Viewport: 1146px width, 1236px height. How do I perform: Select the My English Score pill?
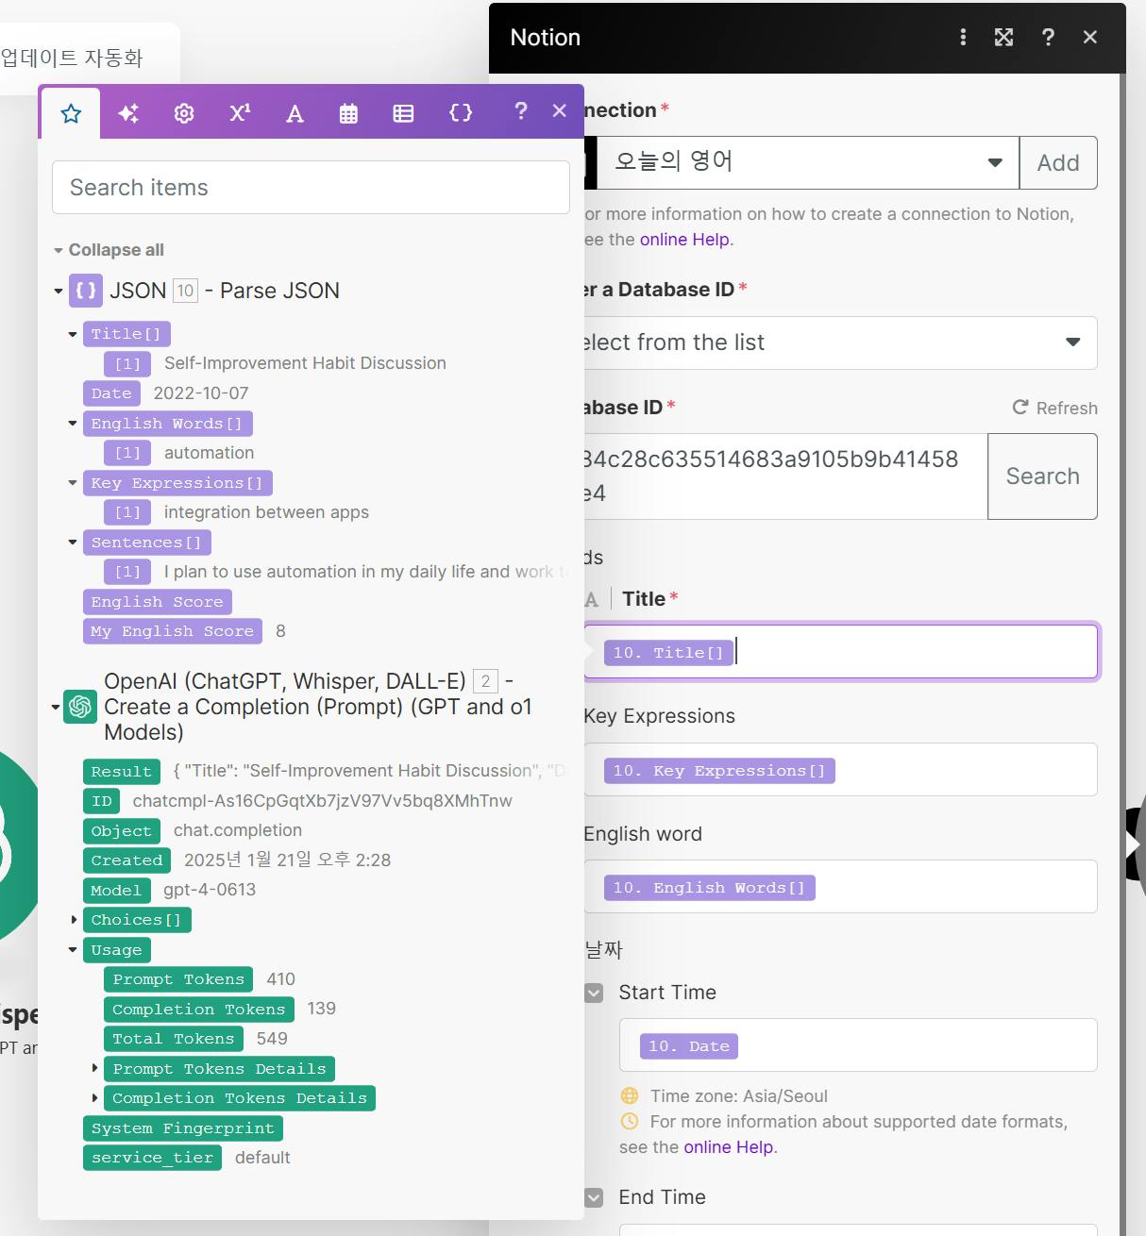pyautogui.click(x=173, y=631)
